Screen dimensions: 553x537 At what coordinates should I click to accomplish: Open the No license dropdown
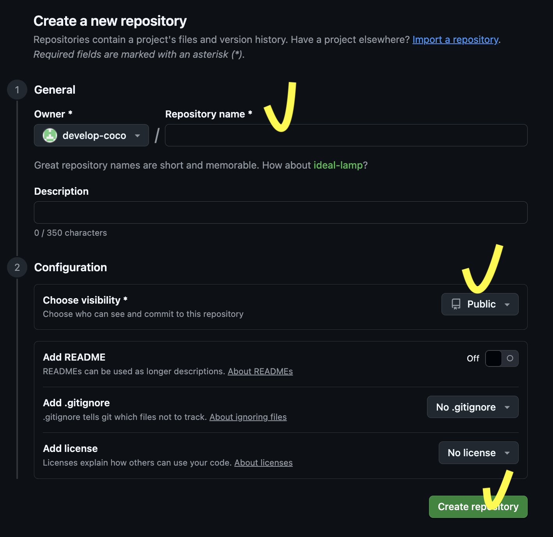point(479,453)
